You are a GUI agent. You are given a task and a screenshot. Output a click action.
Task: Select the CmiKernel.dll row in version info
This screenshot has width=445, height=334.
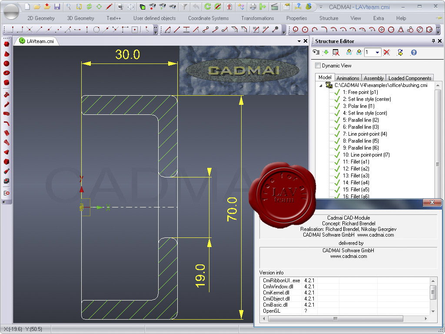(345, 293)
